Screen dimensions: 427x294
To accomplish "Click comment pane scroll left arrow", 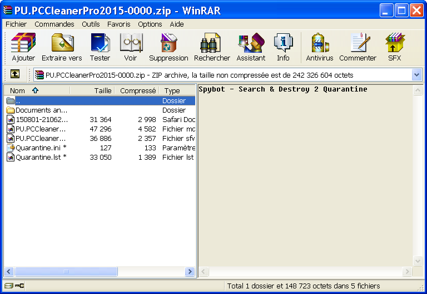I will coord(203,271).
